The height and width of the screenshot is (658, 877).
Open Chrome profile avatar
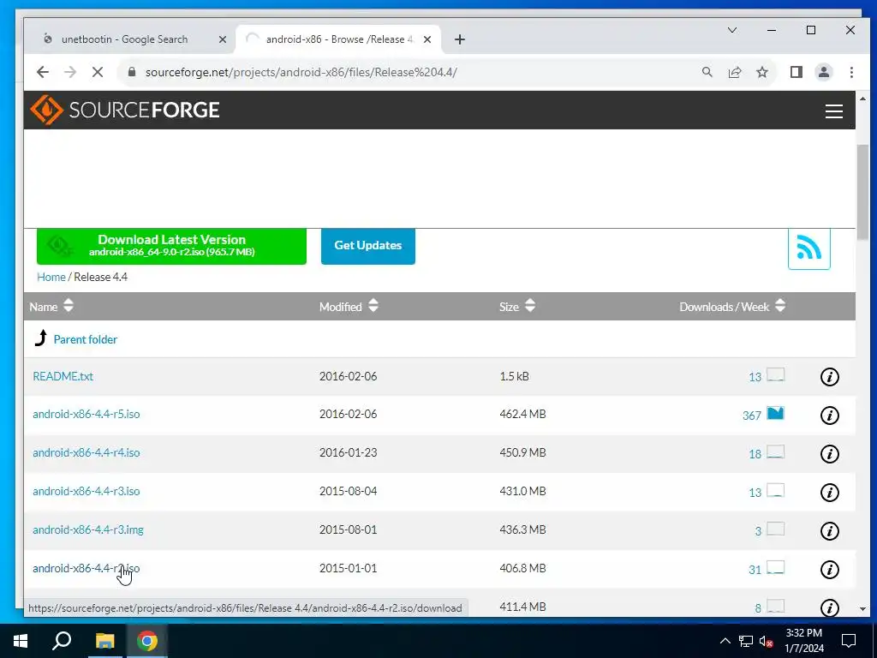click(x=823, y=72)
